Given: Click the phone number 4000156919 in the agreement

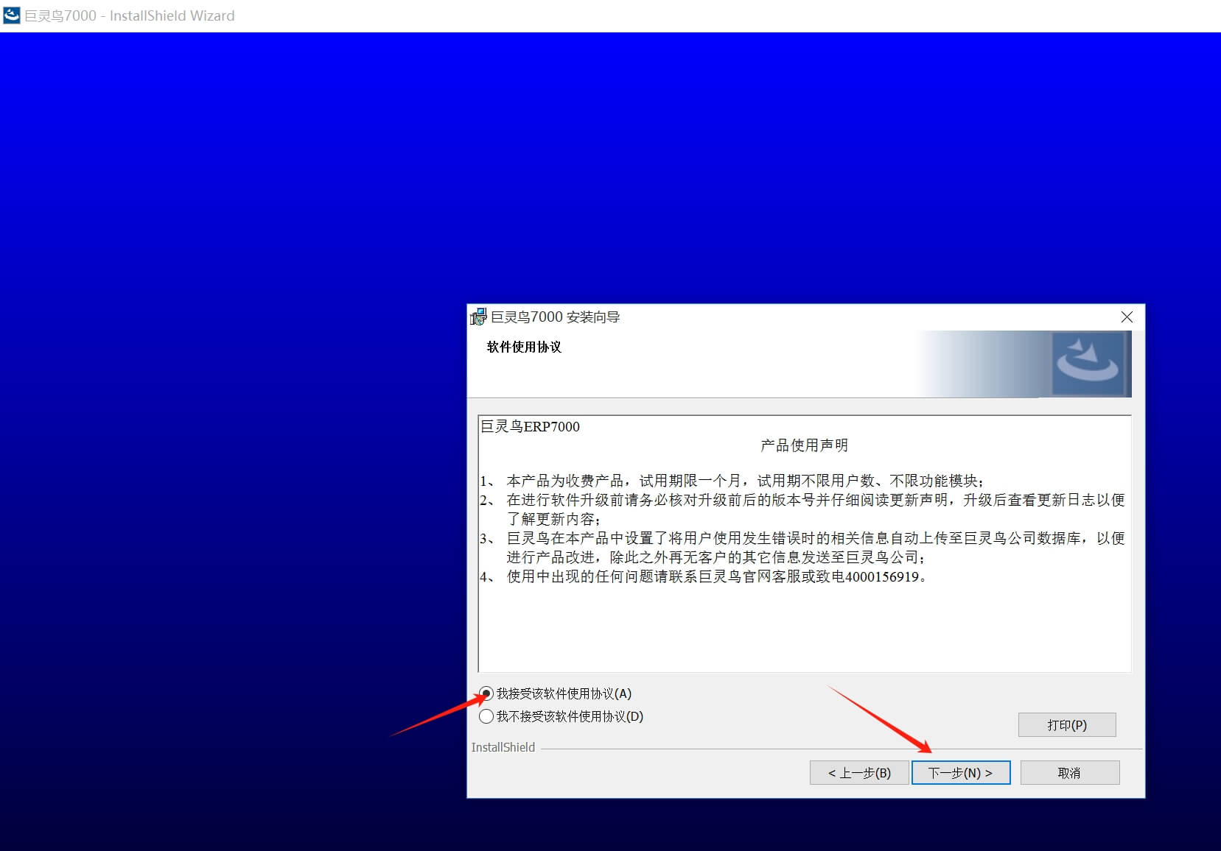Looking at the screenshot, I should 882,576.
